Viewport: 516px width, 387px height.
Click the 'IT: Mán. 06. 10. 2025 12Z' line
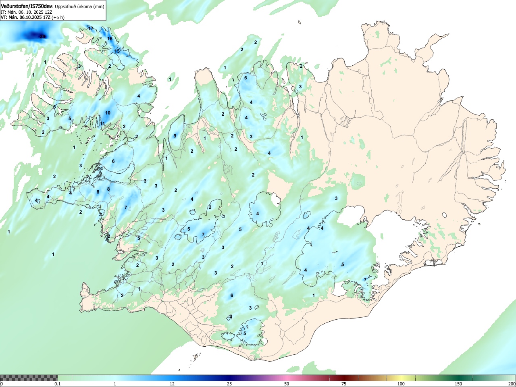27,12
